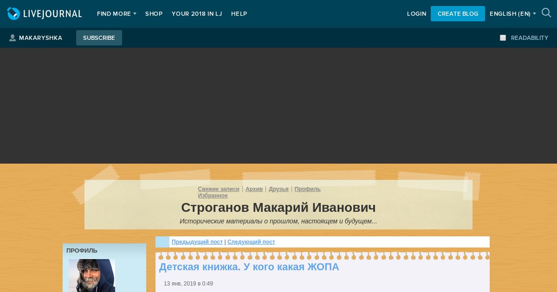The width and height of the screenshot is (557, 292).
Task: Open the English (EN) language dropdown
Action: (512, 14)
